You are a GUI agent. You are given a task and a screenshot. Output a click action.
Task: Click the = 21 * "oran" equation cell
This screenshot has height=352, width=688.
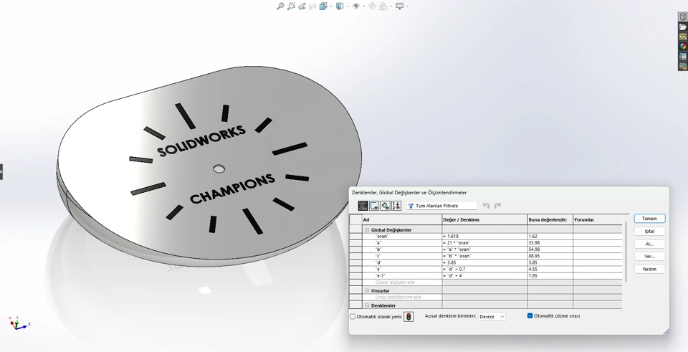tap(485, 243)
